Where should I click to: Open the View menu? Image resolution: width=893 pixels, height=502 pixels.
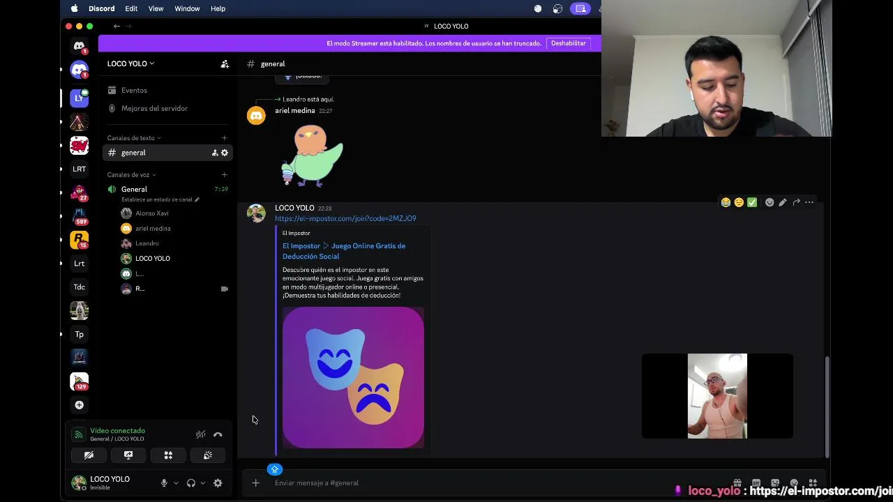click(x=156, y=8)
